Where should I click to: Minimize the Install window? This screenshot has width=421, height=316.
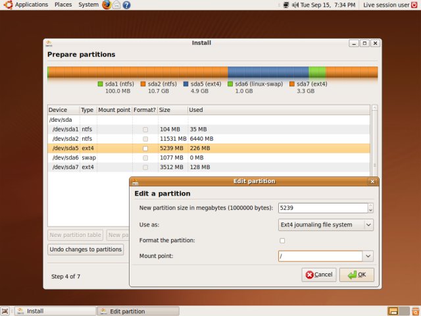[354, 43]
